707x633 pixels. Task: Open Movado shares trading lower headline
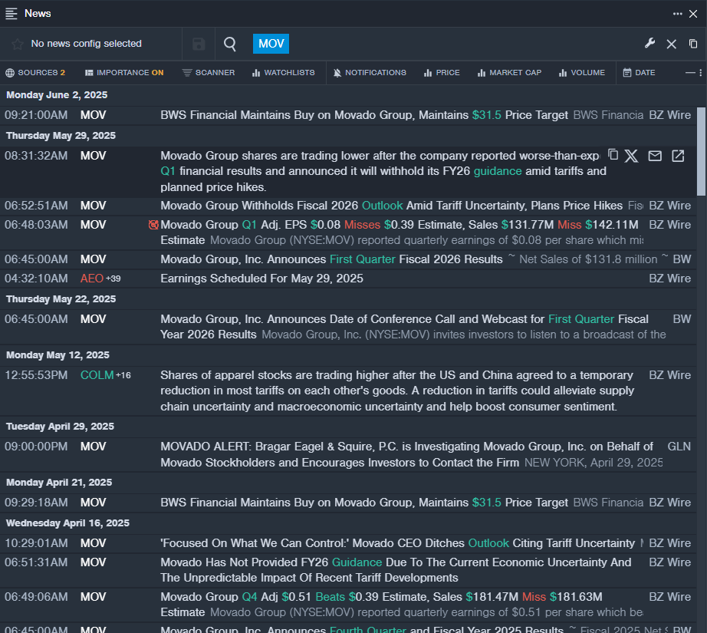(383, 171)
